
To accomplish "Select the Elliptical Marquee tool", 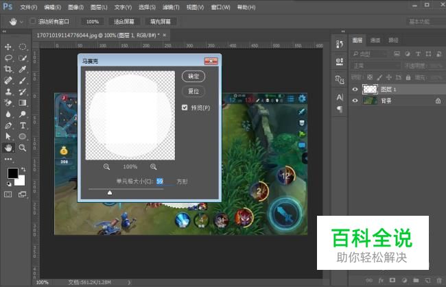I will [x=23, y=47].
